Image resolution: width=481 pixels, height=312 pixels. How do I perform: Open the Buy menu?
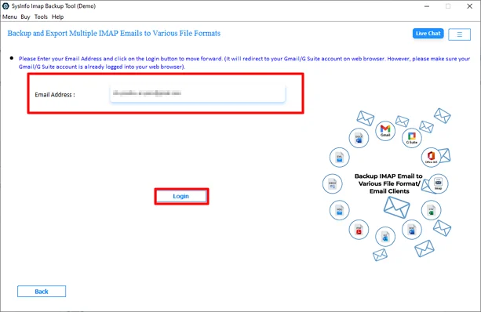pyautogui.click(x=25, y=17)
